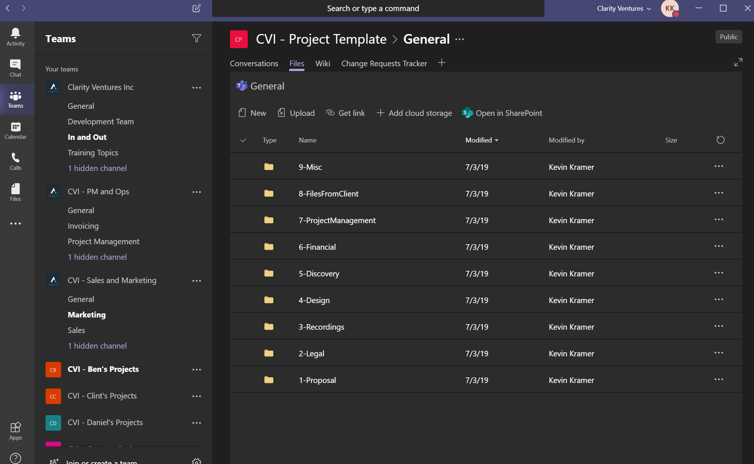The height and width of the screenshot is (464, 754).
Task: Go forward with the right arrow
Action: 23,8
